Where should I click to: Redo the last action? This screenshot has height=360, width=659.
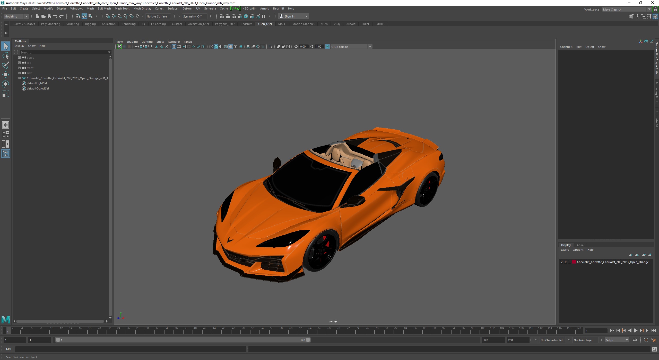(61, 16)
